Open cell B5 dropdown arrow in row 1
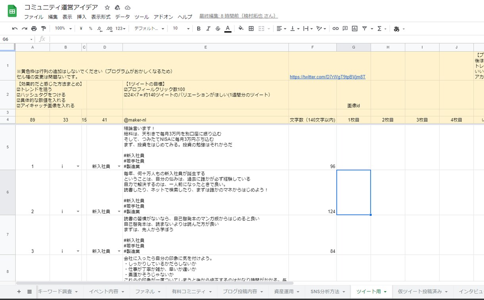This screenshot has width=484, height=300. click(x=78, y=166)
